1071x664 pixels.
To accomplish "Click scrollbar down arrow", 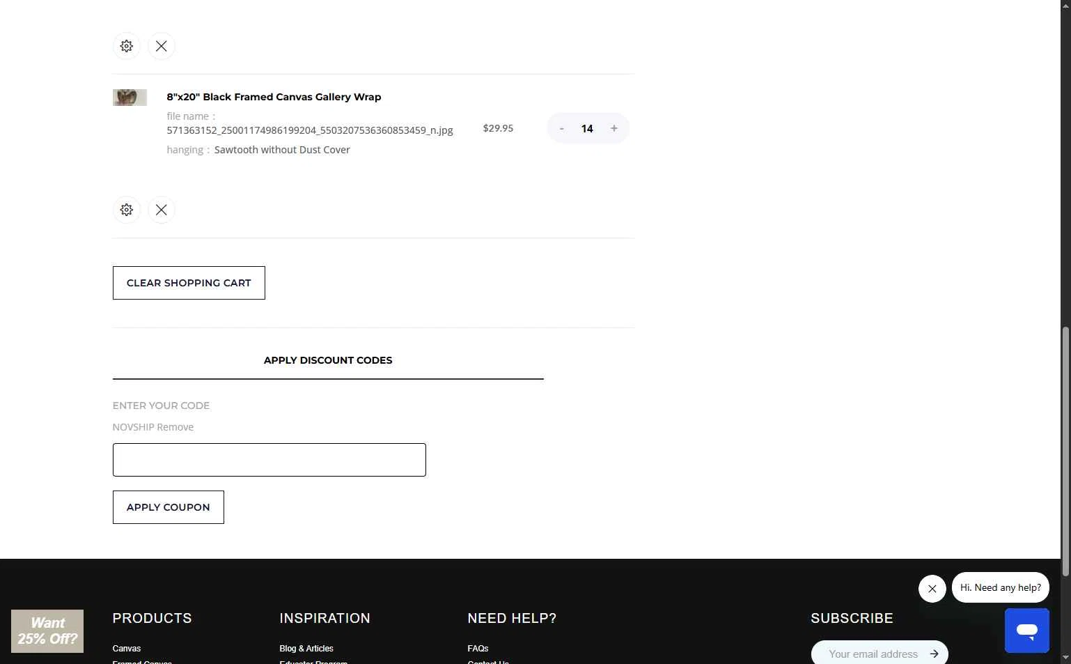I will click(x=1065, y=658).
